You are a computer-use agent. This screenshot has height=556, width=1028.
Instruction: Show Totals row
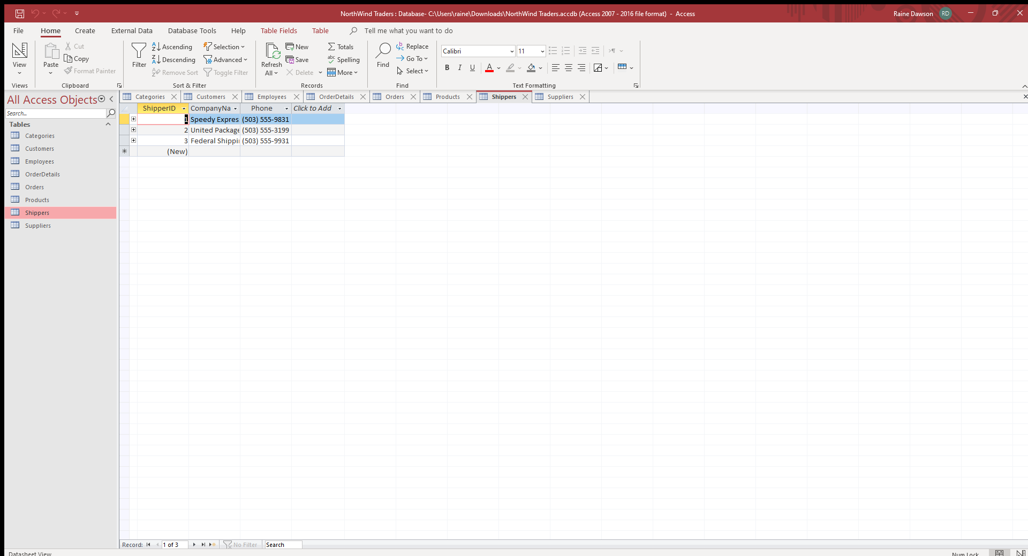[341, 47]
